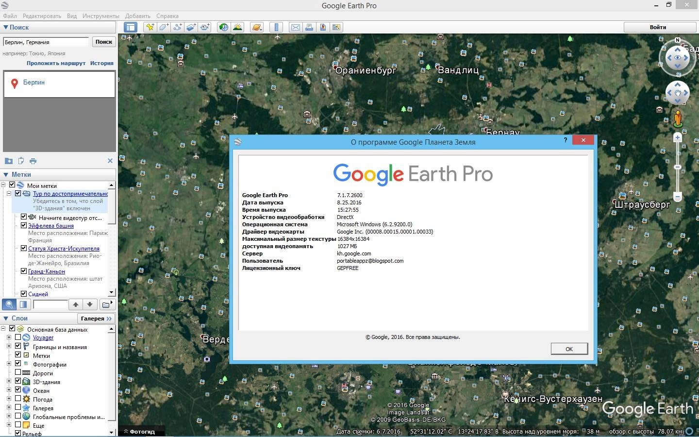
Task: Toggle the sunlight across landscape icon
Action: pos(237,27)
